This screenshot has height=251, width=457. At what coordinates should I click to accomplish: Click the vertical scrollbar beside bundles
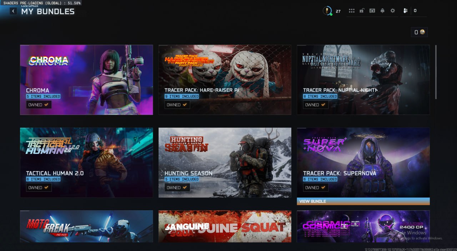point(436,72)
